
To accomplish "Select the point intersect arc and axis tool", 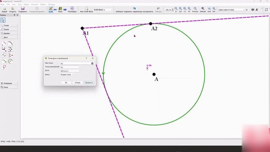I will tap(4, 49).
